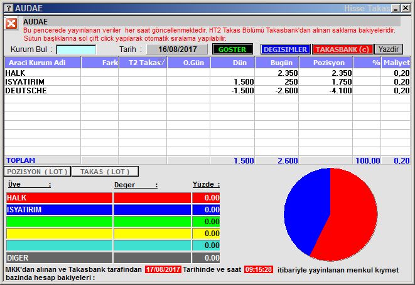Open DEGISIMLER changes view

click(285, 49)
